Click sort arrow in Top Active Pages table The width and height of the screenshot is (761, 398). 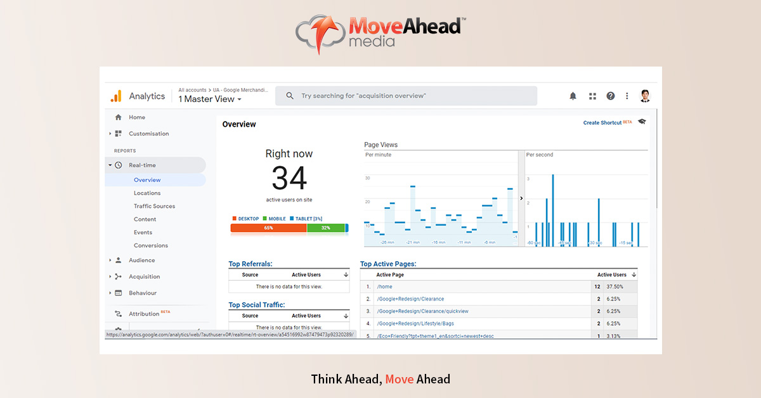pyautogui.click(x=634, y=275)
